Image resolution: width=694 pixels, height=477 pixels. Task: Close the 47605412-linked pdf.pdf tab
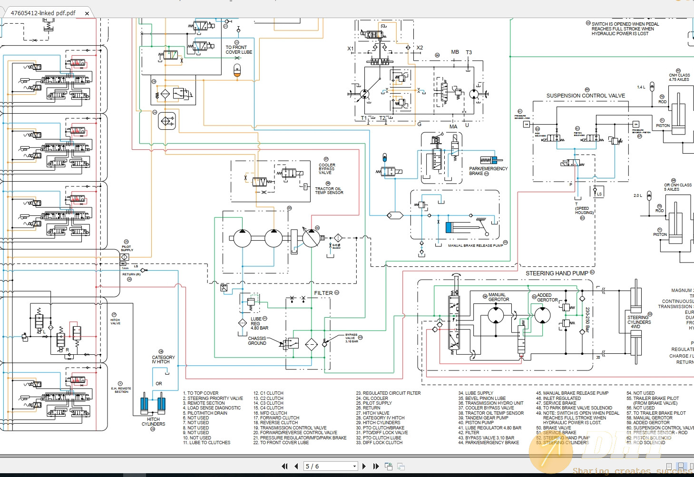click(87, 14)
